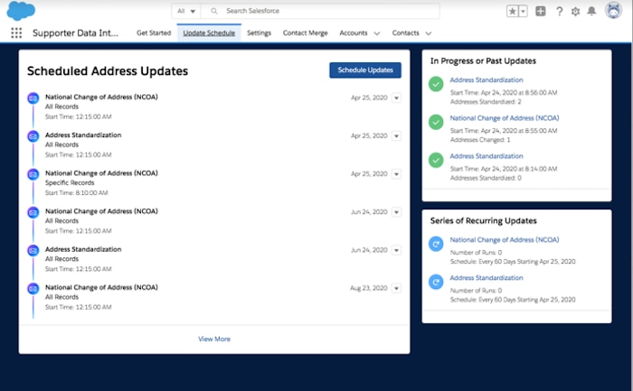This screenshot has width=633, height=391.
Task: Click the Schedule Updates button
Action: (x=364, y=70)
